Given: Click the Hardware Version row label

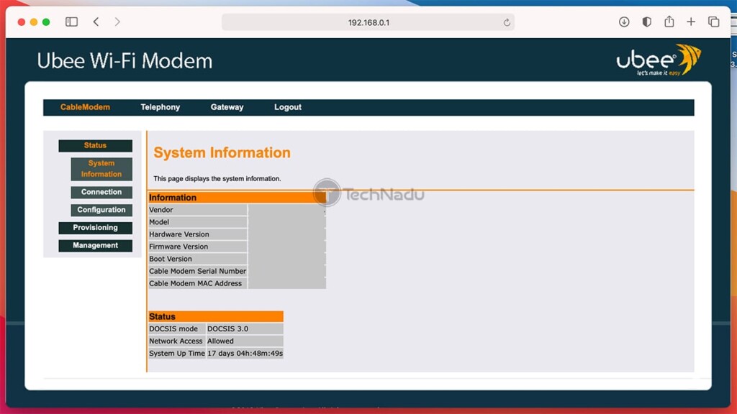Looking at the screenshot, I should [x=179, y=234].
